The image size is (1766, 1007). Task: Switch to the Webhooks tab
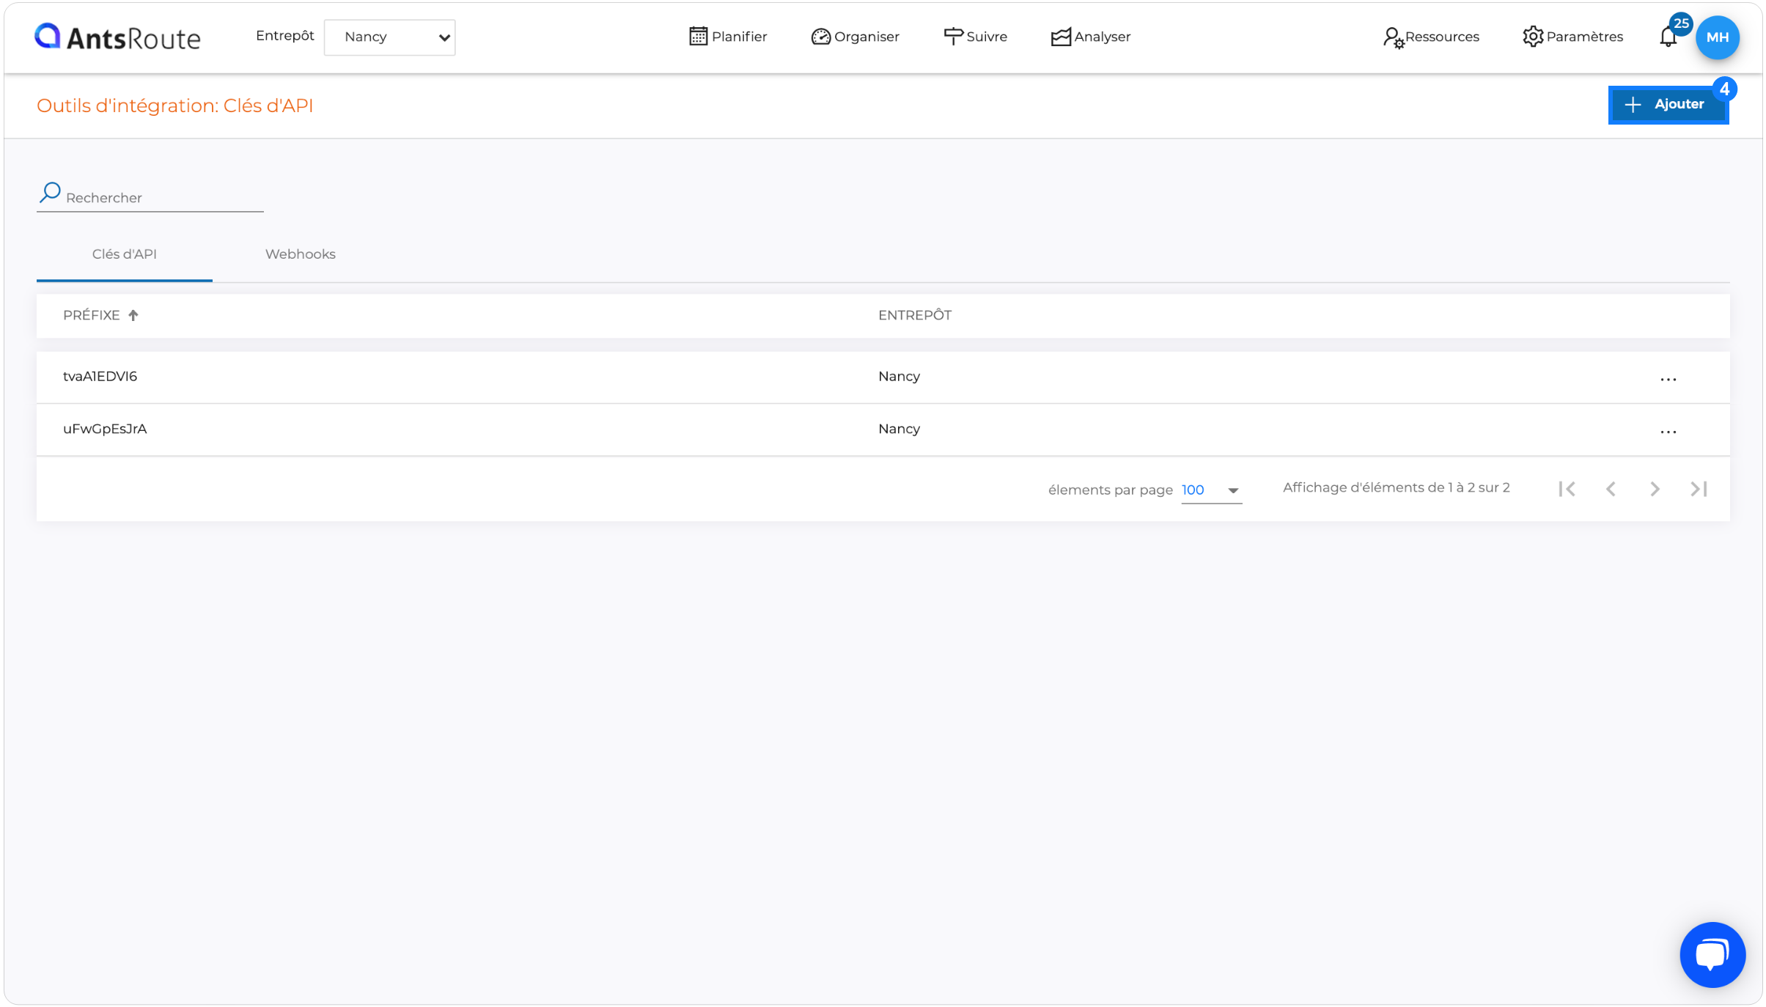click(x=301, y=254)
